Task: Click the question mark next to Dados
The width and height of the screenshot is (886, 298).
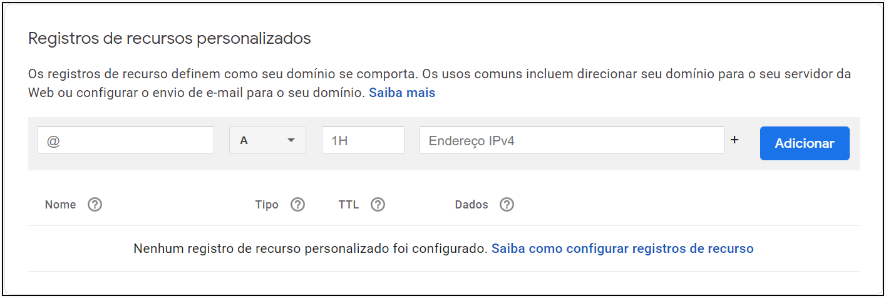Action: (507, 205)
